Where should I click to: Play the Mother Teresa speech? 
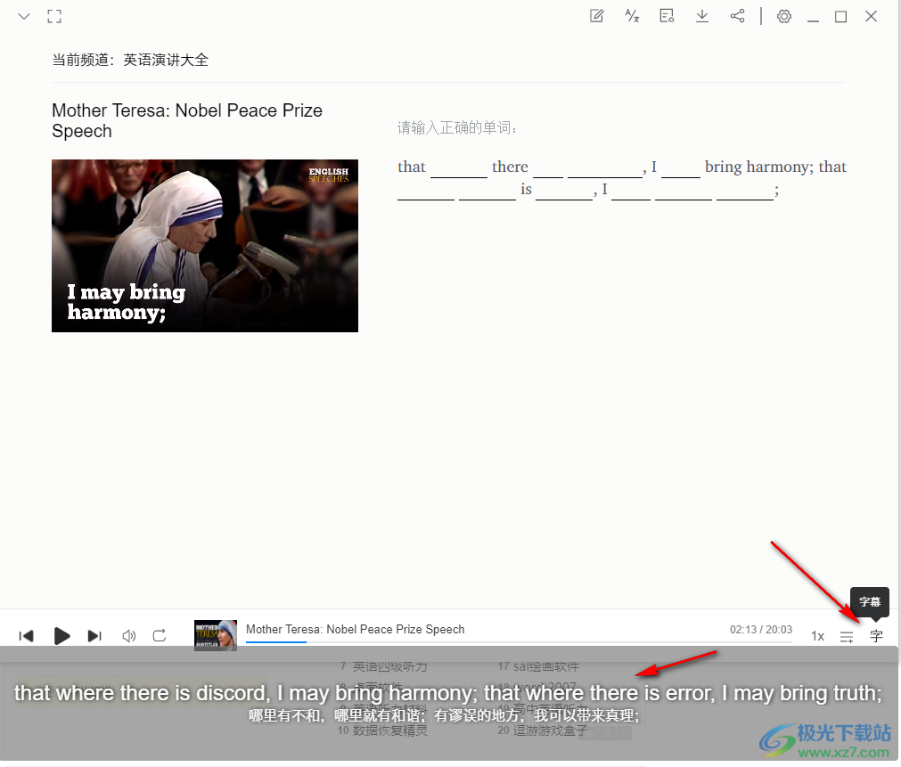61,636
